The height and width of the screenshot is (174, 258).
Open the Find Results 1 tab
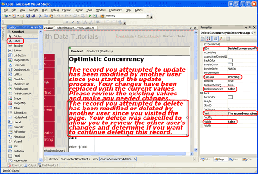[x=48, y=165]
